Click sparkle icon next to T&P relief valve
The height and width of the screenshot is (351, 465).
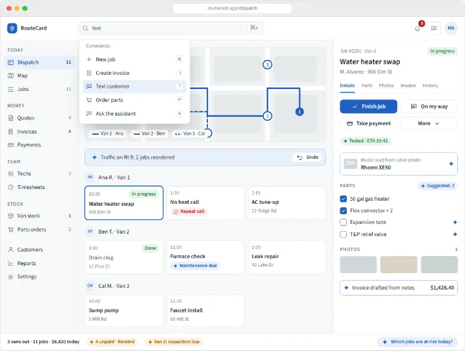pos(455,234)
